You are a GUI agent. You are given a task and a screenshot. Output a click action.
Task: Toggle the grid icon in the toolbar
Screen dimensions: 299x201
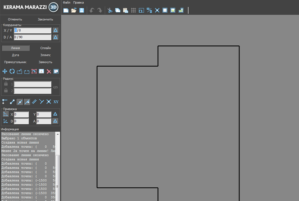[x=134, y=10]
